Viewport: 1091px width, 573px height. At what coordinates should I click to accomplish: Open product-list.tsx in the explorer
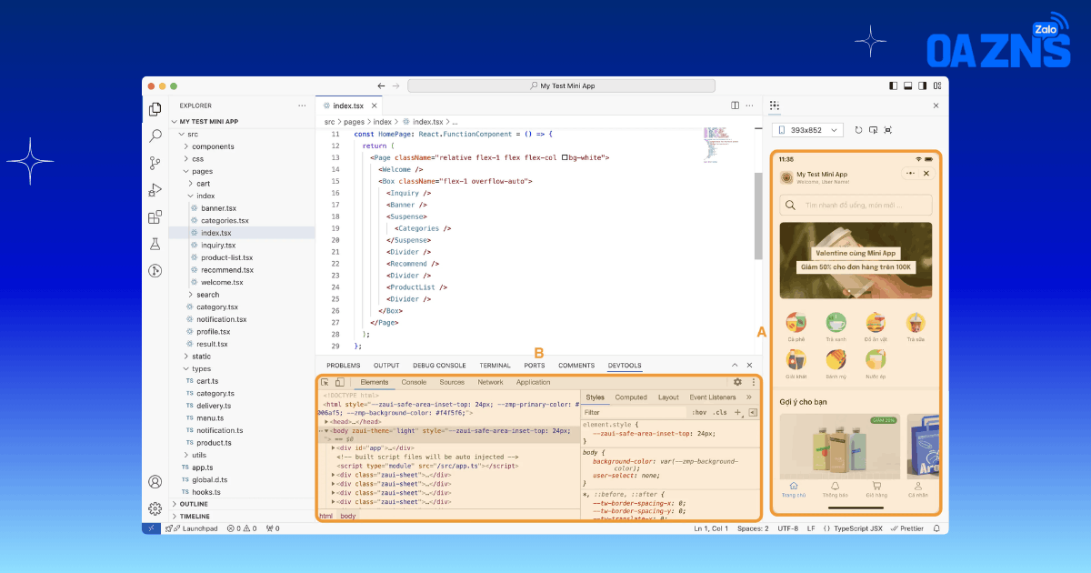(x=227, y=257)
